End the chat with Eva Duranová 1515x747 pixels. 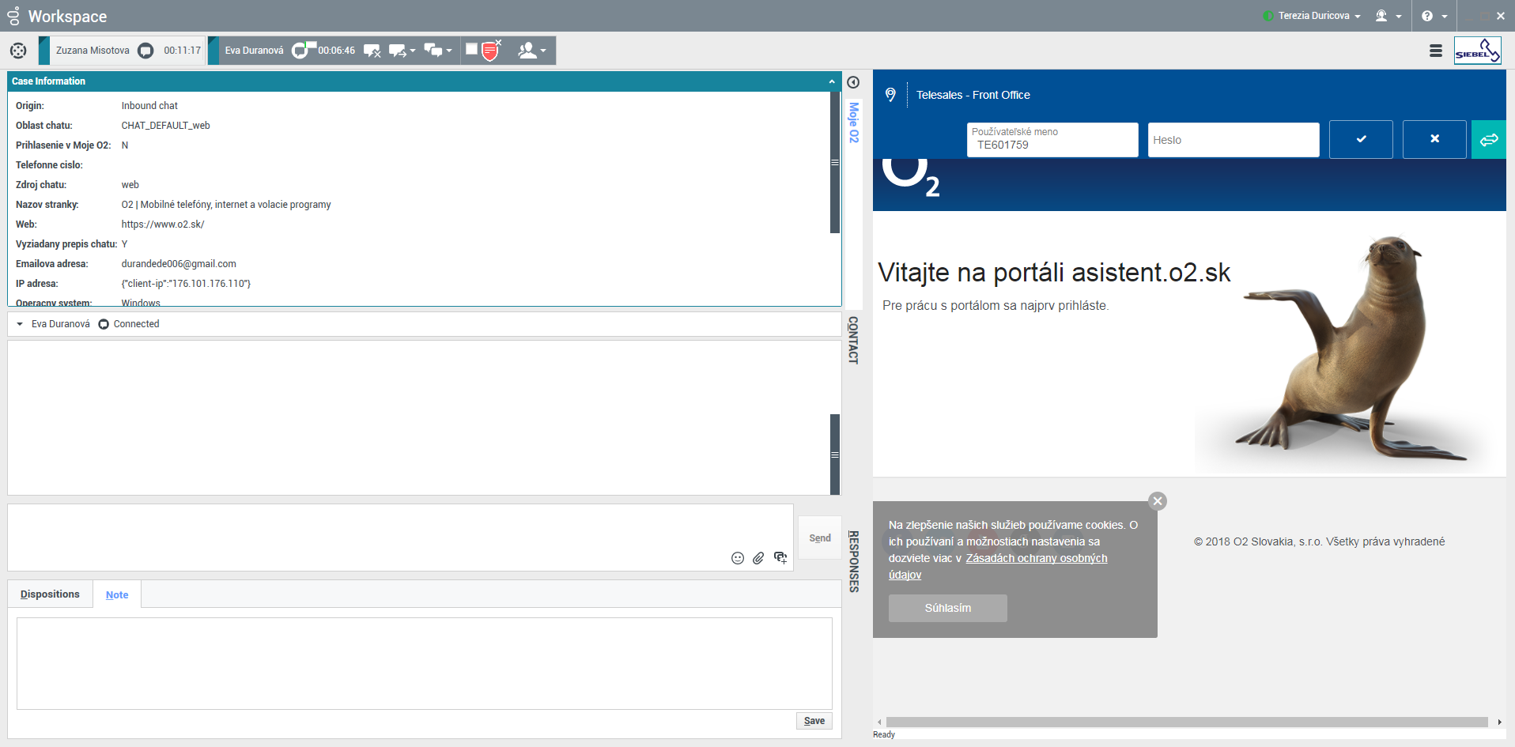(x=372, y=50)
